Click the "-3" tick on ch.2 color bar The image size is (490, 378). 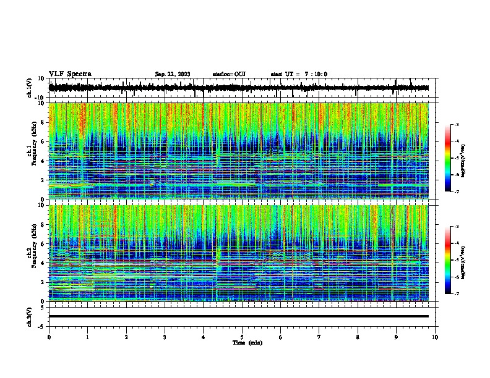point(456,227)
